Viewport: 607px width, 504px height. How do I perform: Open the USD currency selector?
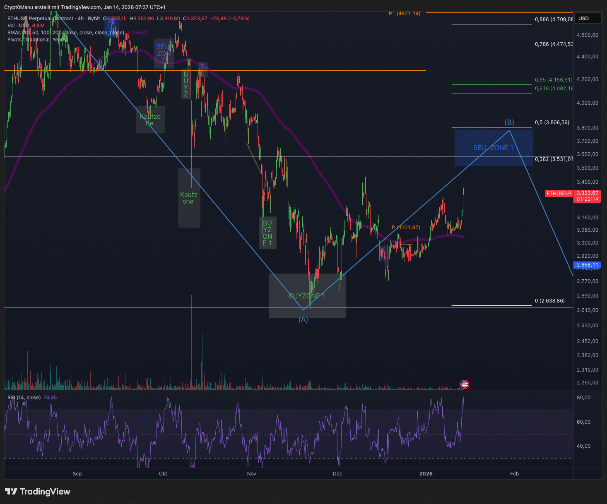(x=588, y=19)
